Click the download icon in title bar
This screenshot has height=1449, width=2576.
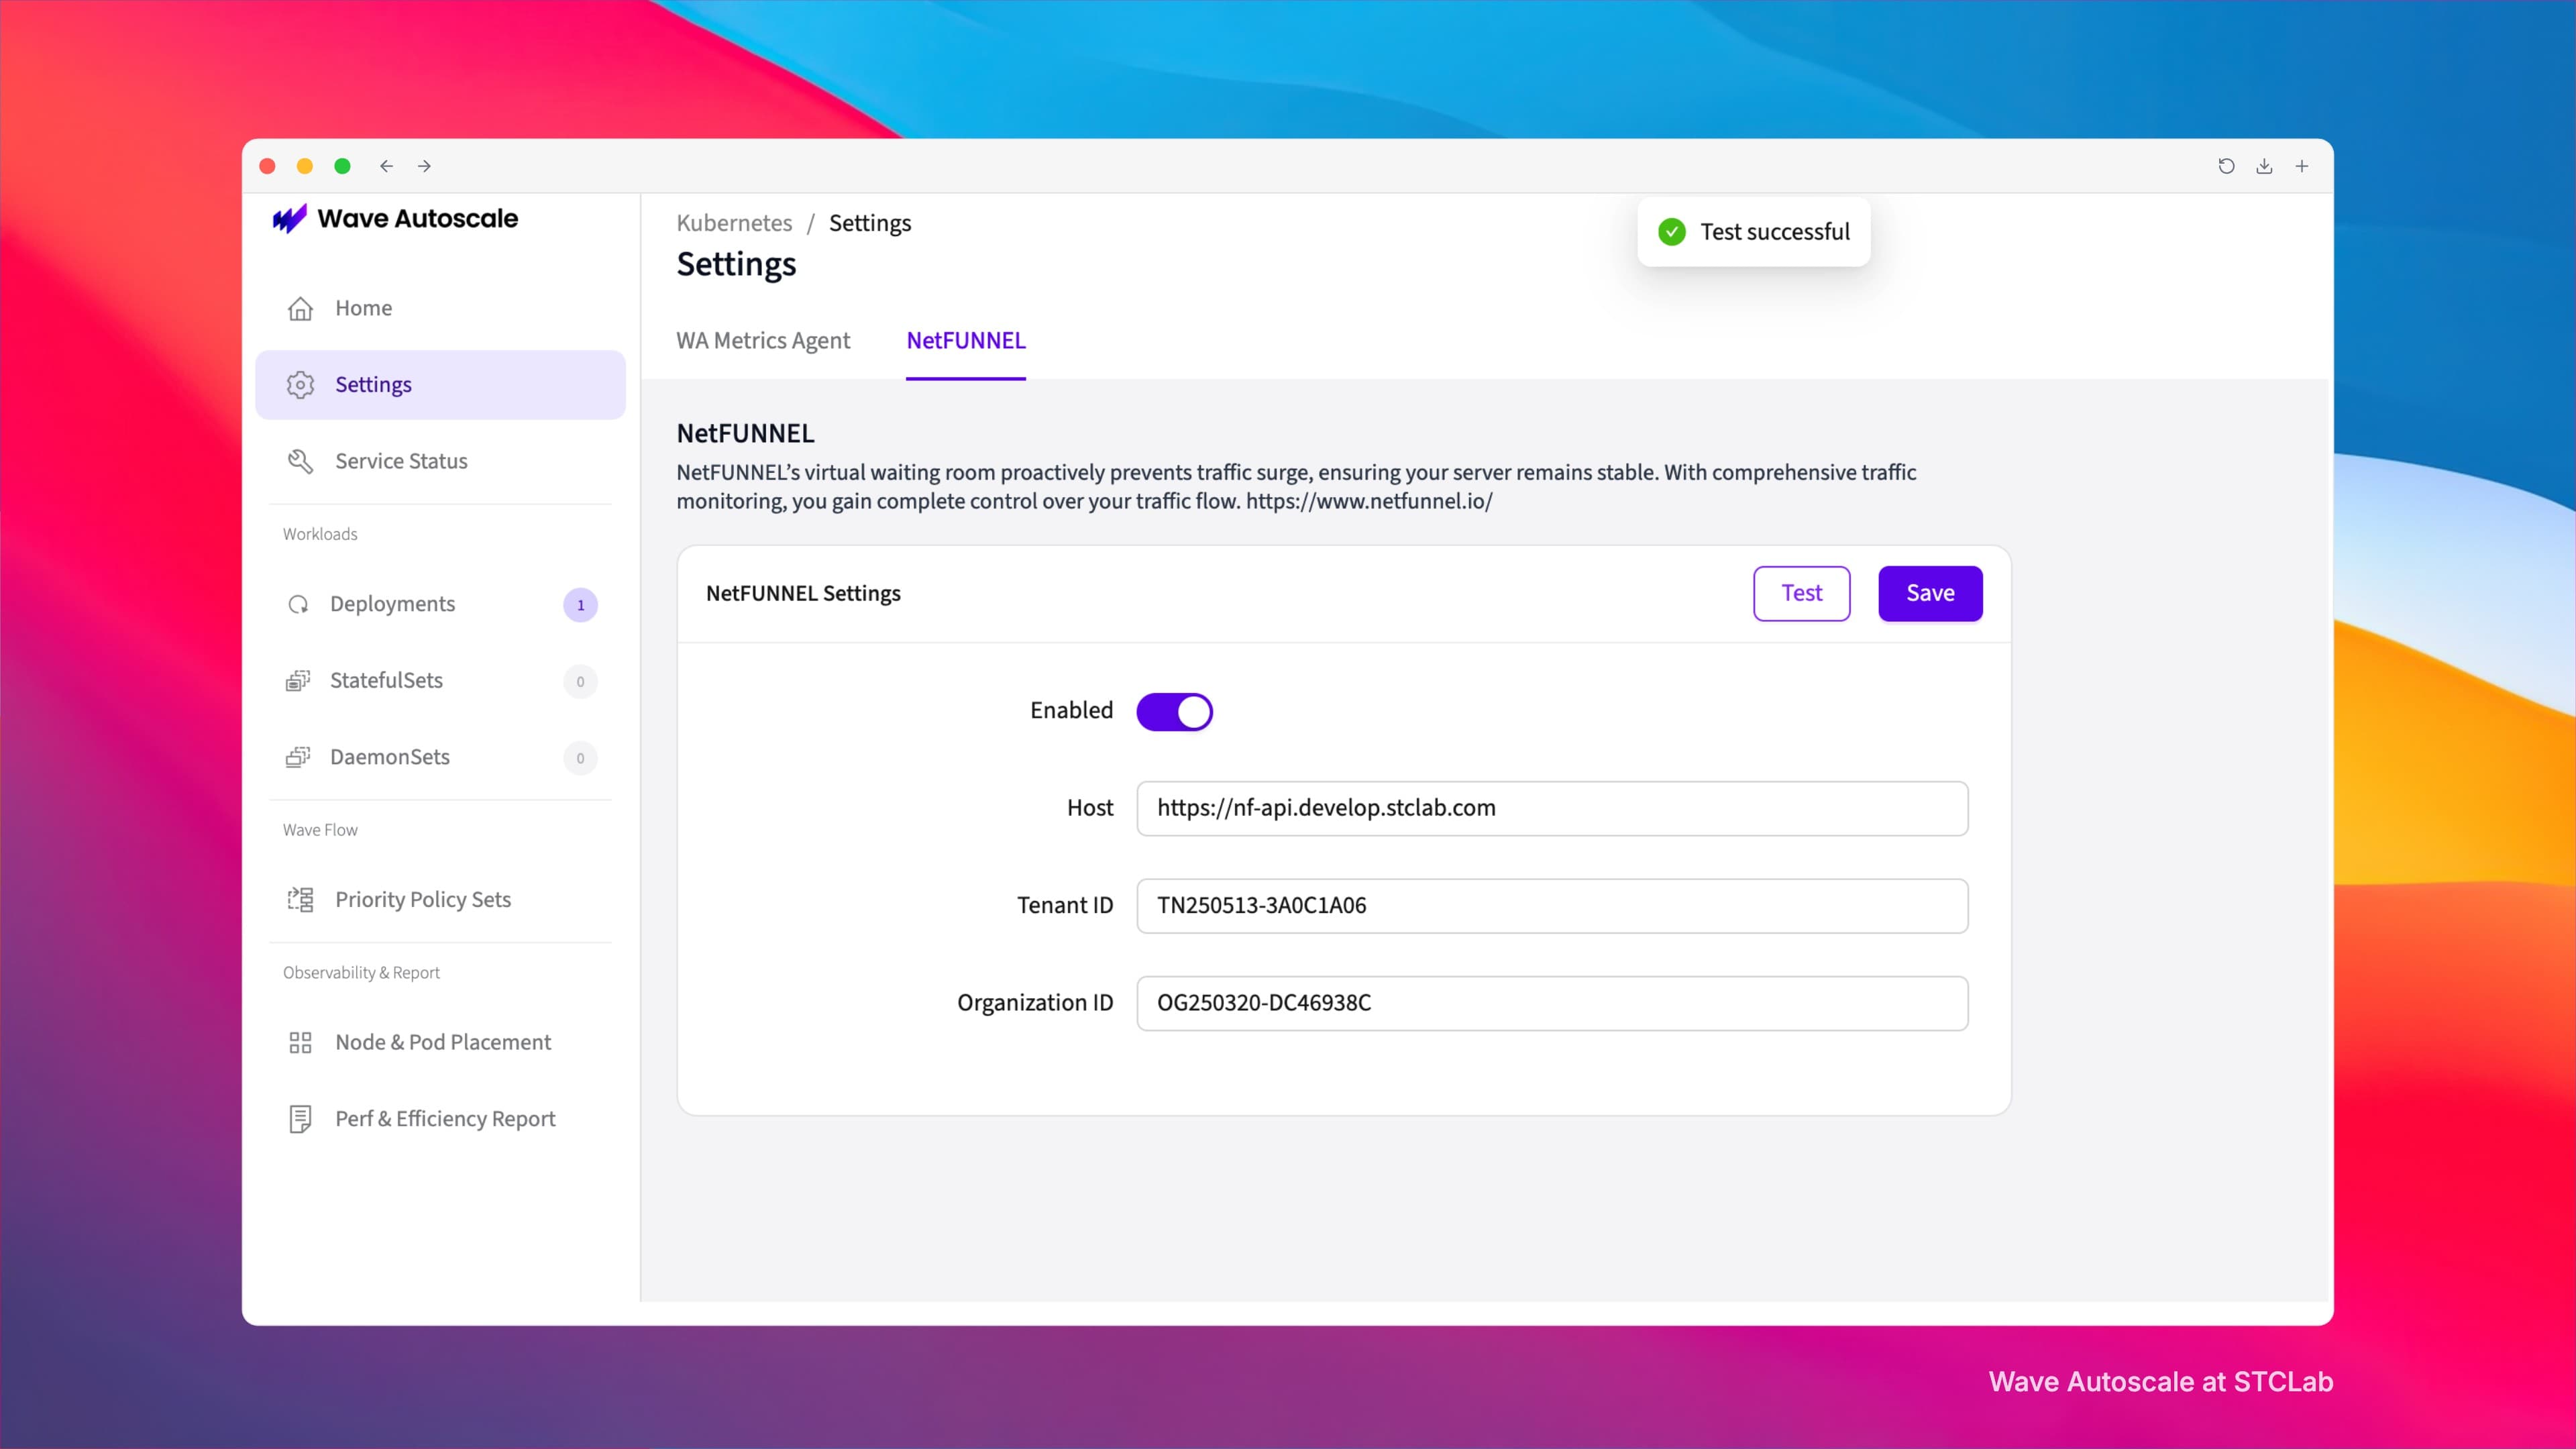pyautogui.click(x=2264, y=166)
